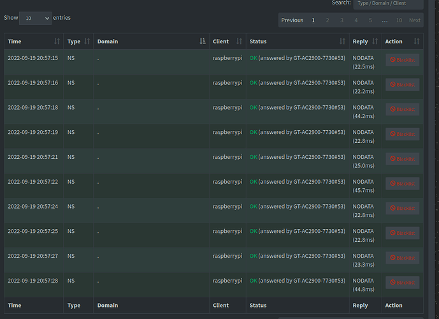Click the Previous page button

[292, 20]
